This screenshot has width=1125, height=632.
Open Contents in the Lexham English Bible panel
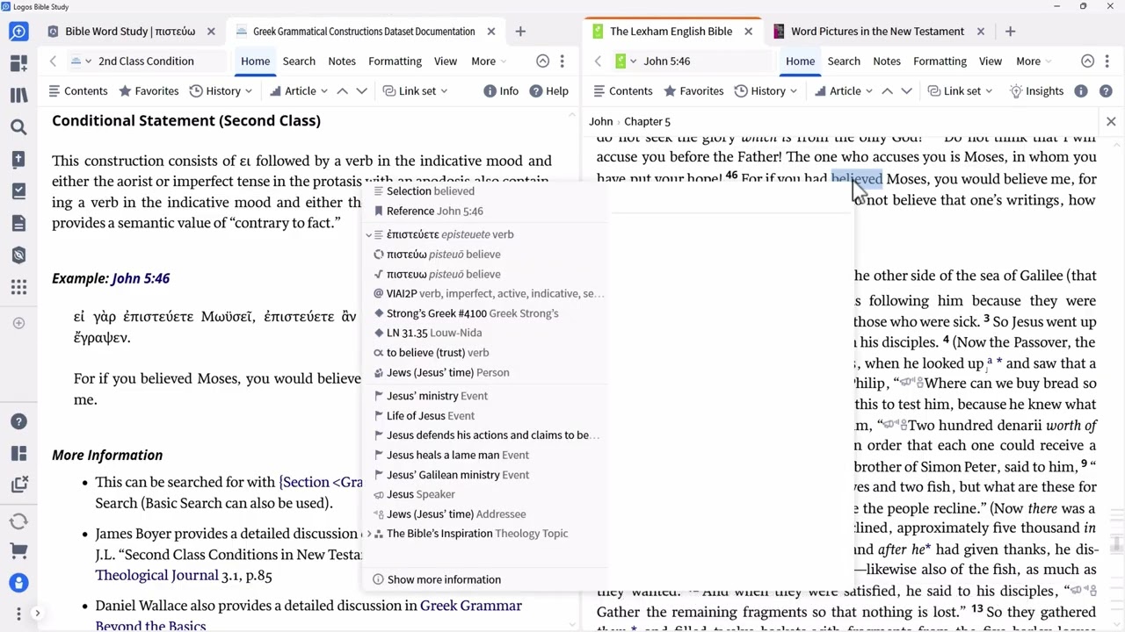(622, 91)
